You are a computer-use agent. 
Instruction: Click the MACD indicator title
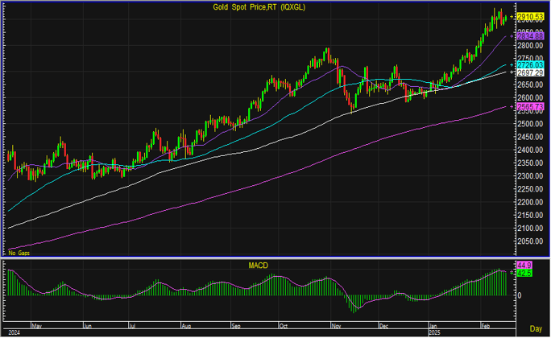[x=259, y=264]
